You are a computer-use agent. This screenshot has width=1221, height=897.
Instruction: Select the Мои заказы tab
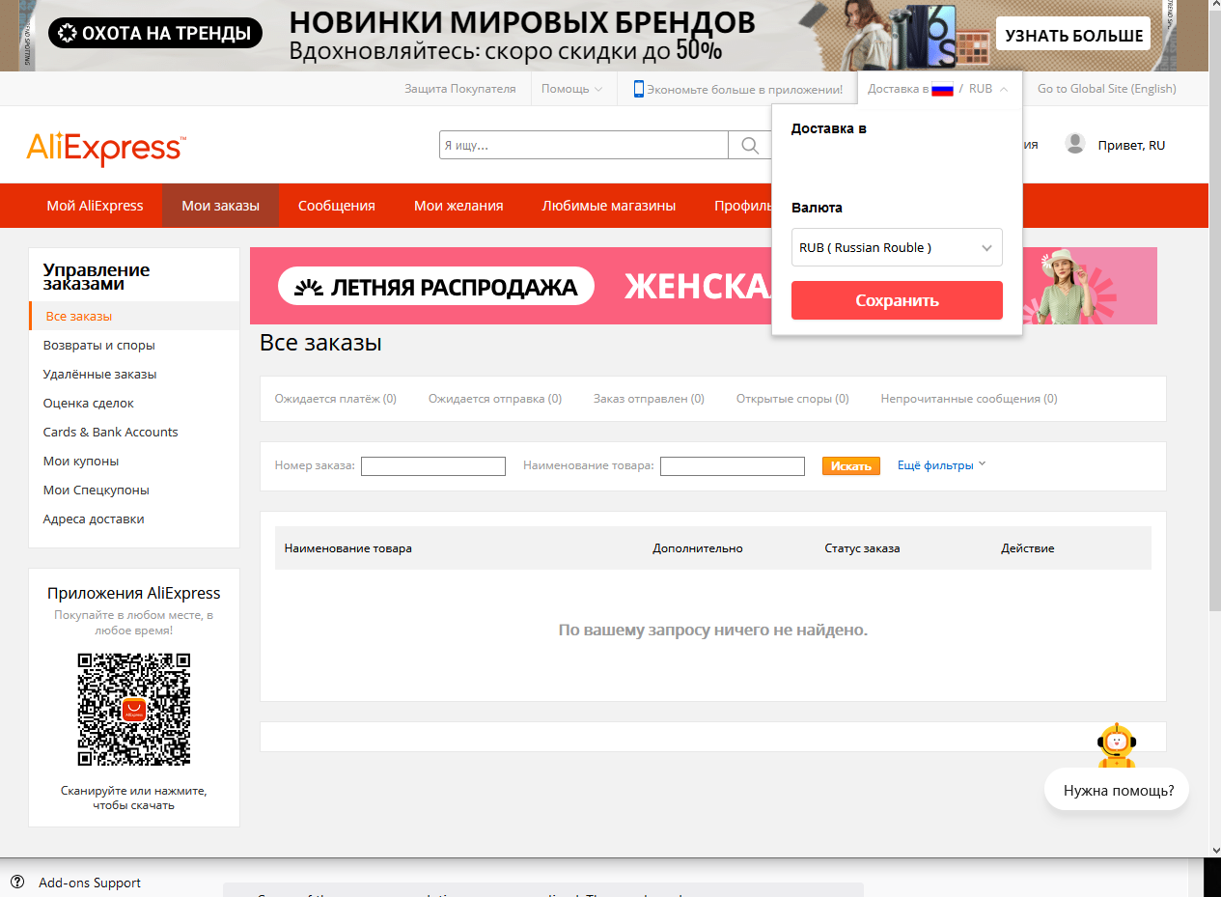point(221,206)
